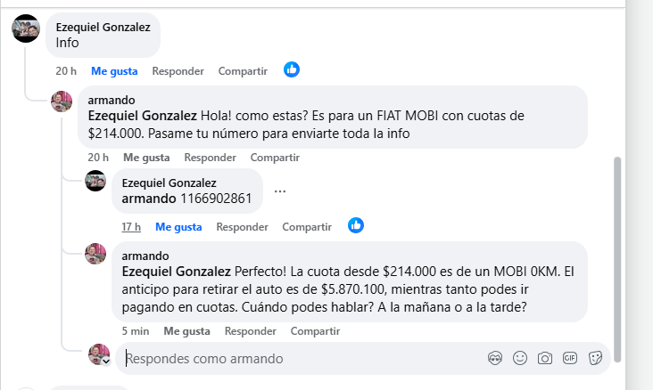Add a GIF to the reply
The image size is (653, 390).
click(x=570, y=358)
